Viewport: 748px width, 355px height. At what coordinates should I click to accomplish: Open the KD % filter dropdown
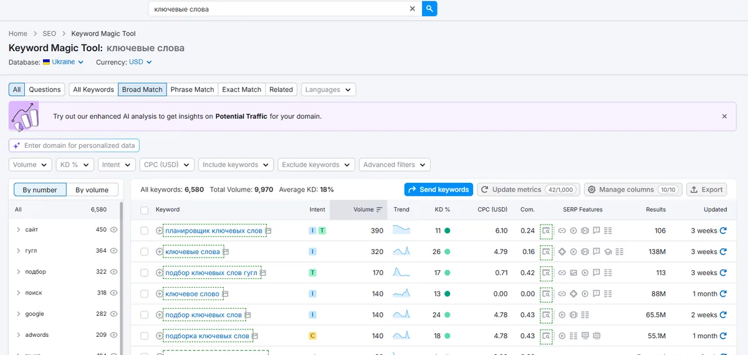tap(74, 165)
